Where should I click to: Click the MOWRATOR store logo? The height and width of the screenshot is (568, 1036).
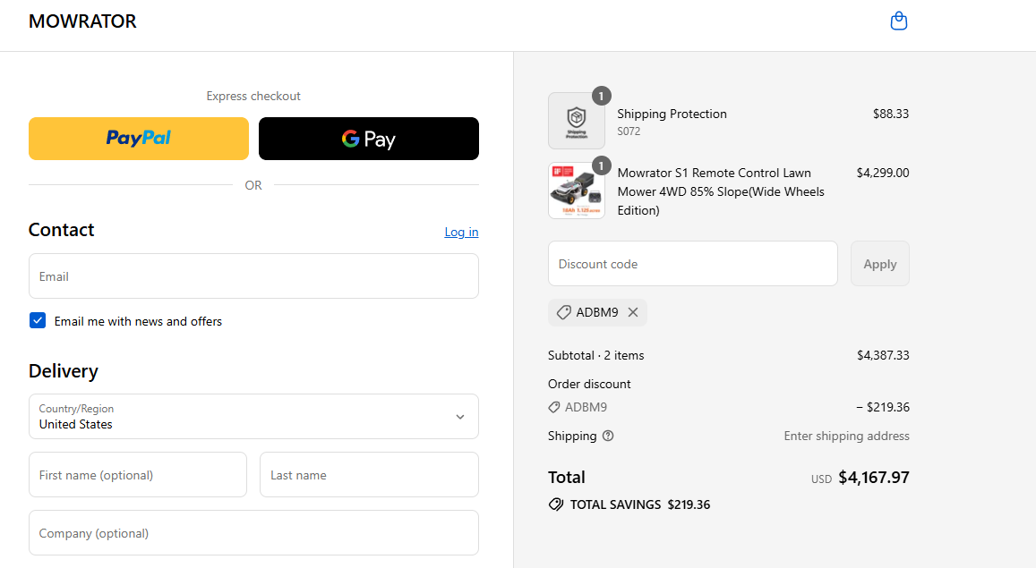point(82,21)
